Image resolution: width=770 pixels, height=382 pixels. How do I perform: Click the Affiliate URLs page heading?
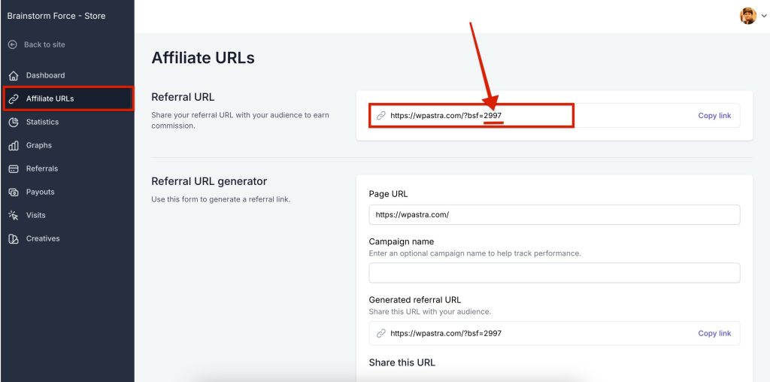point(203,58)
